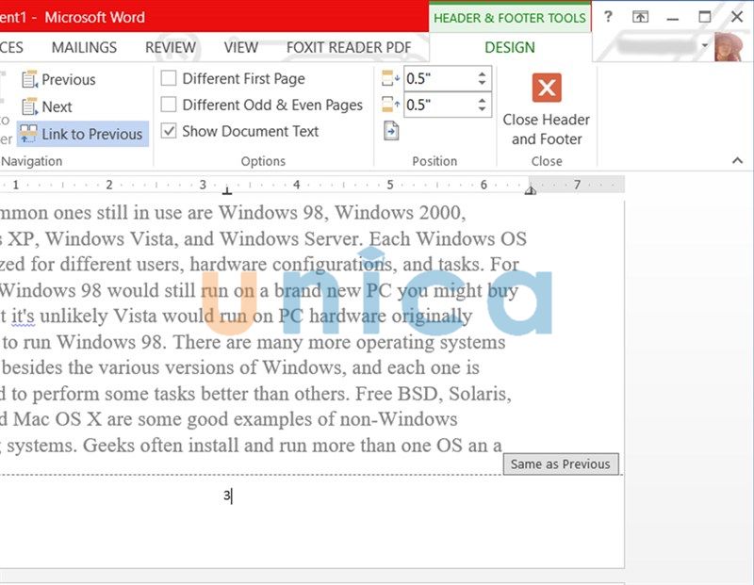This screenshot has width=754, height=585.
Task: Open the account name dropdown arrow
Action: pos(704,45)
